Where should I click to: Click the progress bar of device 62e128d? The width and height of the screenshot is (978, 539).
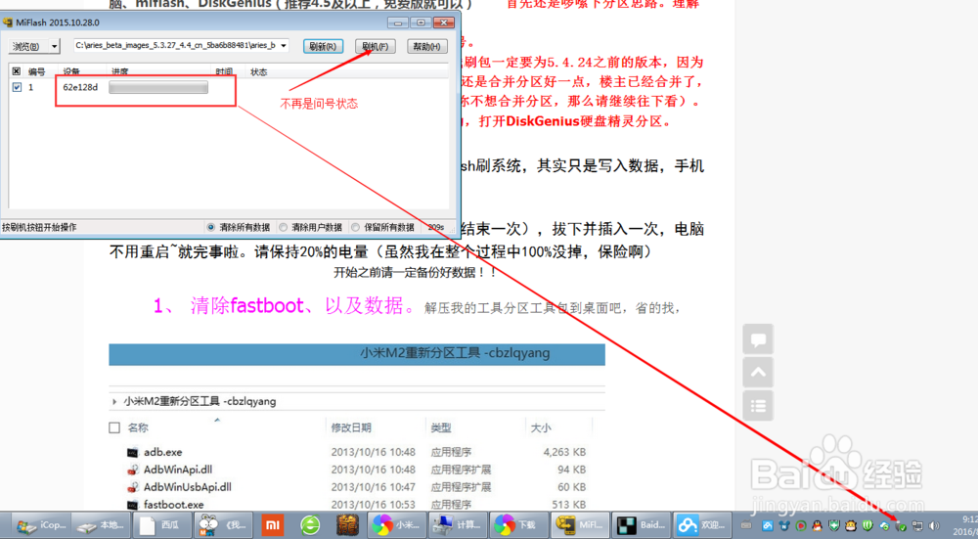[x=158, y=87]
